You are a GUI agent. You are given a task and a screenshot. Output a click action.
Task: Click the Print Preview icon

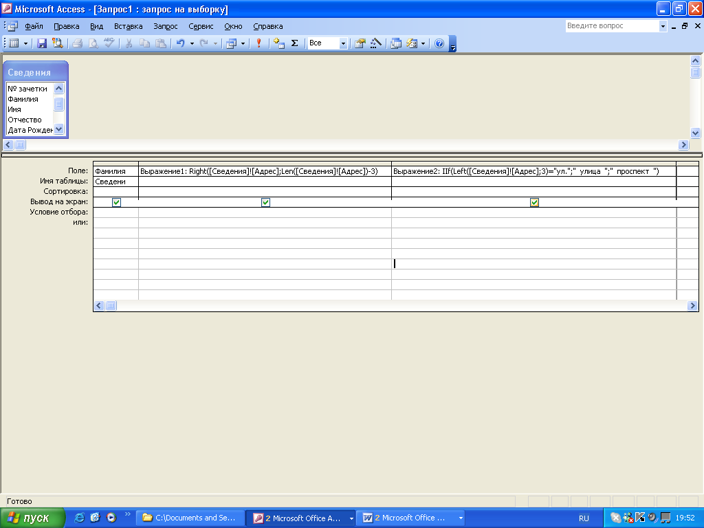[x=93, y=43]
